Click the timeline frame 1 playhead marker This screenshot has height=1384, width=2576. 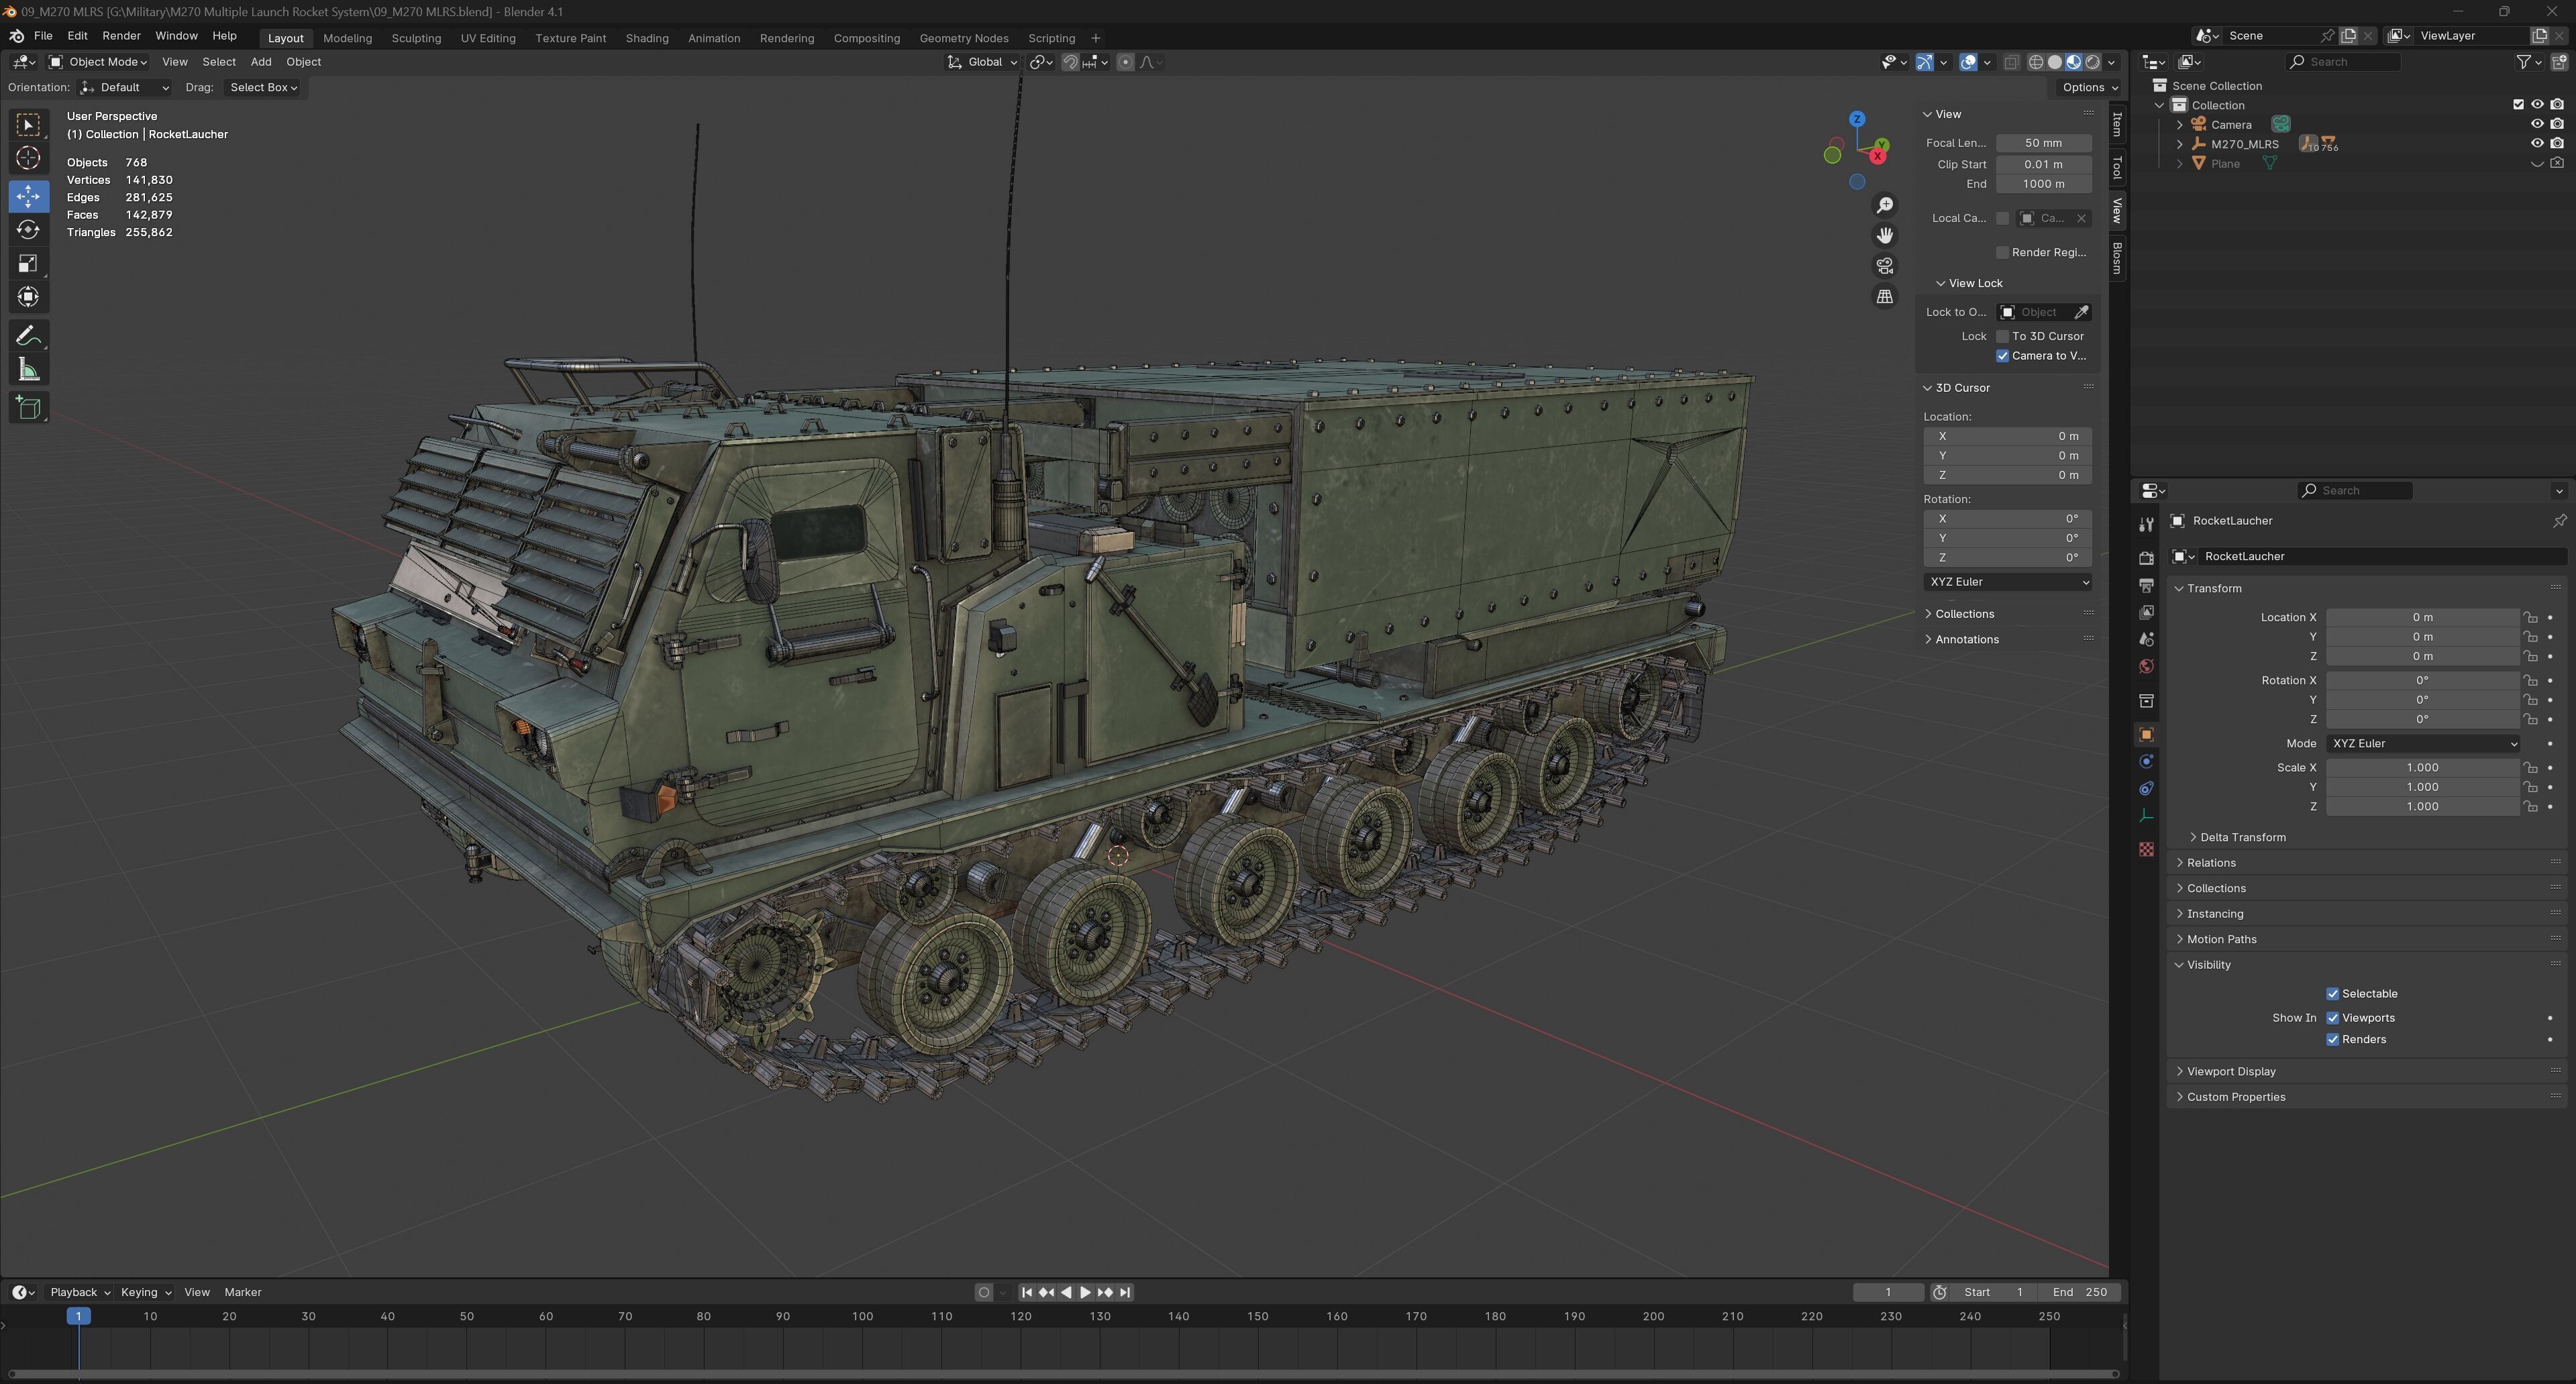click(79, 1316)
